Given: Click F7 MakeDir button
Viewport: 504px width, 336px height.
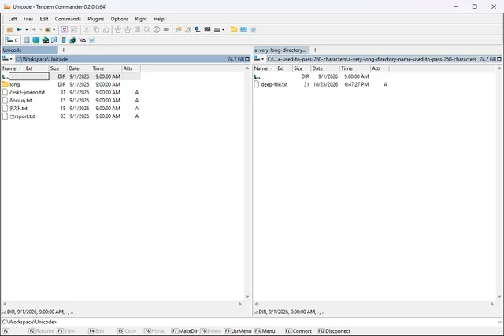Looking at the screenshot, I should click(x=184, y=331).
